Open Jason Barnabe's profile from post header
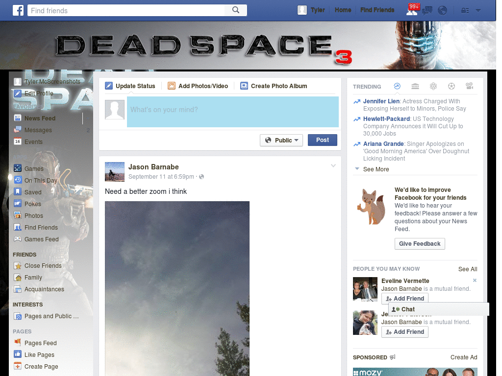 coord(153,167)
